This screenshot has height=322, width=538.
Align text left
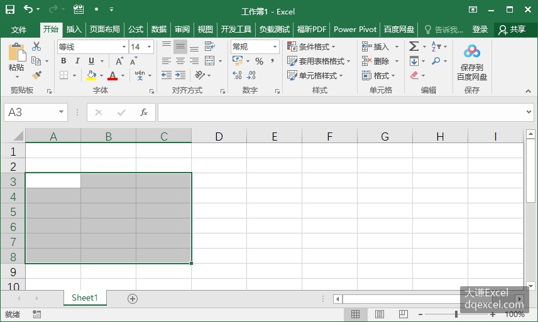(x=167, y=61)
